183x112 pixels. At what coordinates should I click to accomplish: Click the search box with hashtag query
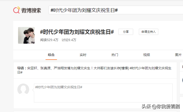[x=116, y=10]
